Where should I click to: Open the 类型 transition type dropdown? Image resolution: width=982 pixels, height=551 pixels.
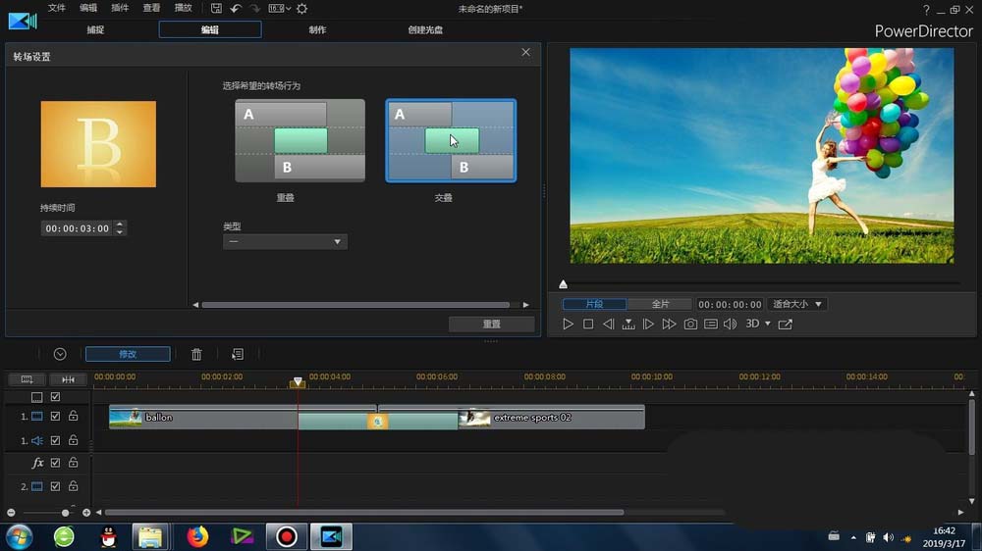coord(285,241)
